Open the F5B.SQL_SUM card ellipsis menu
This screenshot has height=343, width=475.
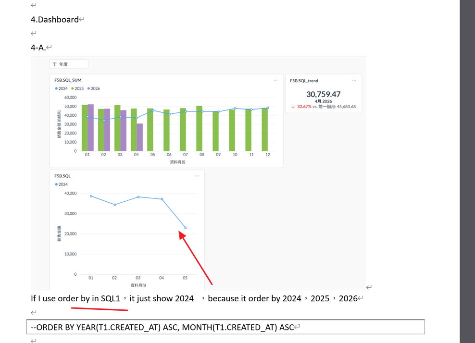275,80
